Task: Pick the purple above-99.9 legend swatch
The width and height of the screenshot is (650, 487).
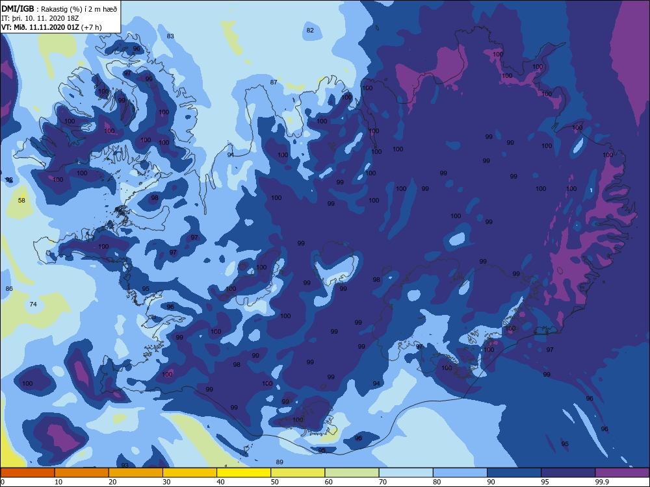Action: click(x=622, y=473)
